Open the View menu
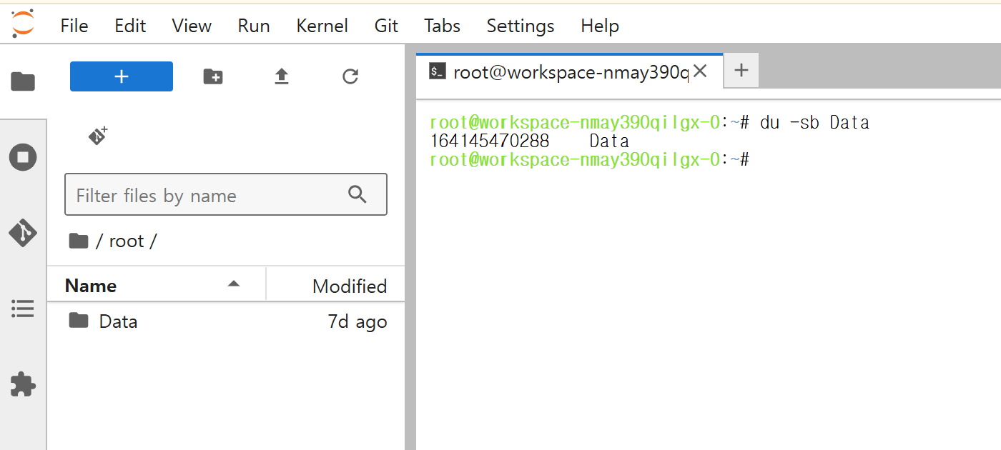Image resolution: width=1001 pixels, height=450 pixels. tap(192, 26)
